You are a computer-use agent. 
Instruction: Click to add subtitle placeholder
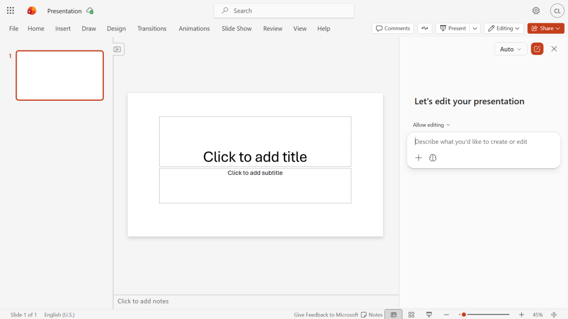coord(255,186)
